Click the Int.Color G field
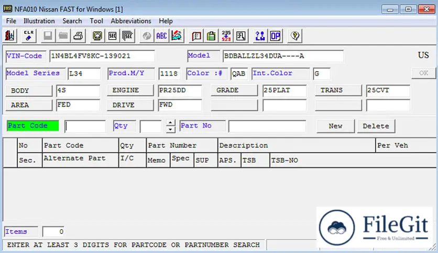This screenshot has width=438, height=253. tap(322, 74)
